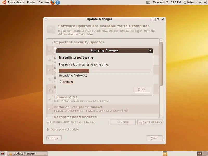Screen dimensions: 208x156
Task: Click the updates list scroll-up arrow
Action: click(161, 40)
